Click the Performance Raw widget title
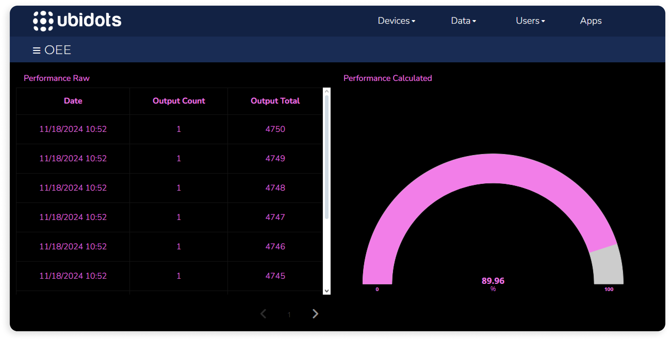 click(56, 78)
